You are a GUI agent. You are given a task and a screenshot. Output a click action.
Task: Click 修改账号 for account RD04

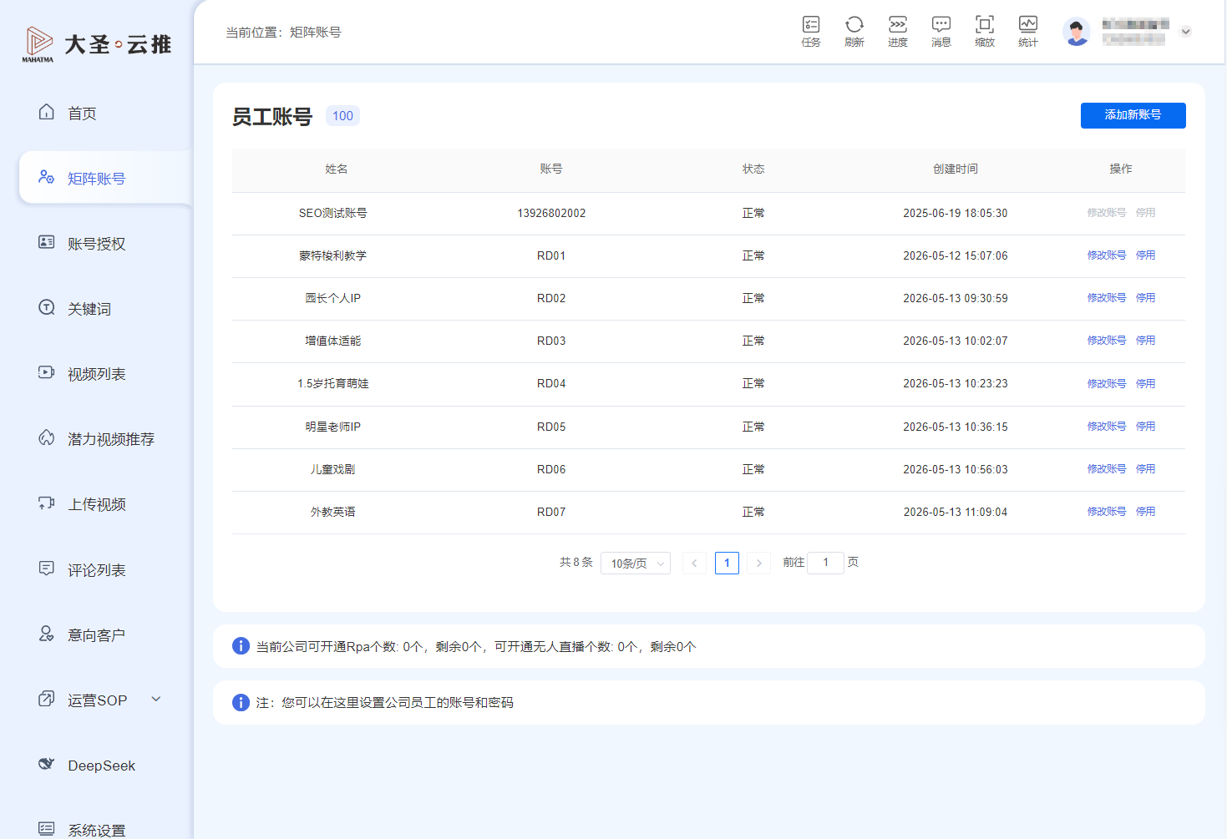click(x=1107, y=384)
